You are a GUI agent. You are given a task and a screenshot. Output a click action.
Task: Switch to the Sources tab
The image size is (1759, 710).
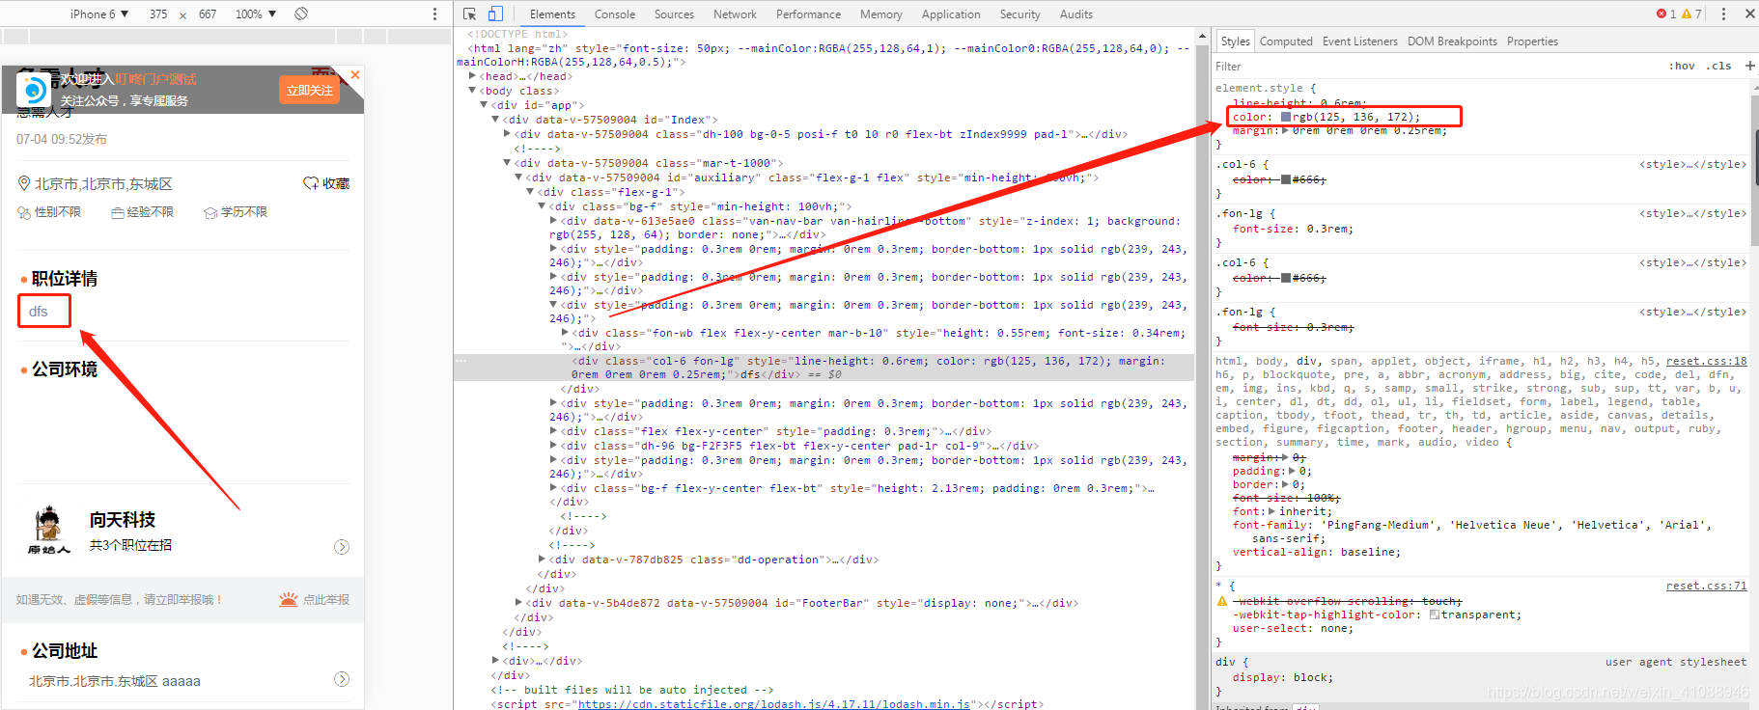(674, 14)
